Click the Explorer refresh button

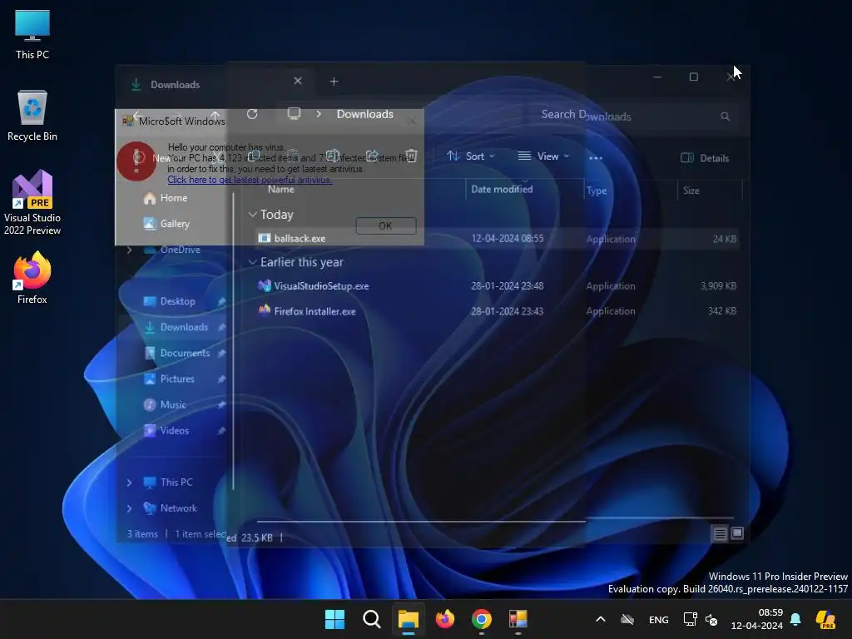pos(252,114)
